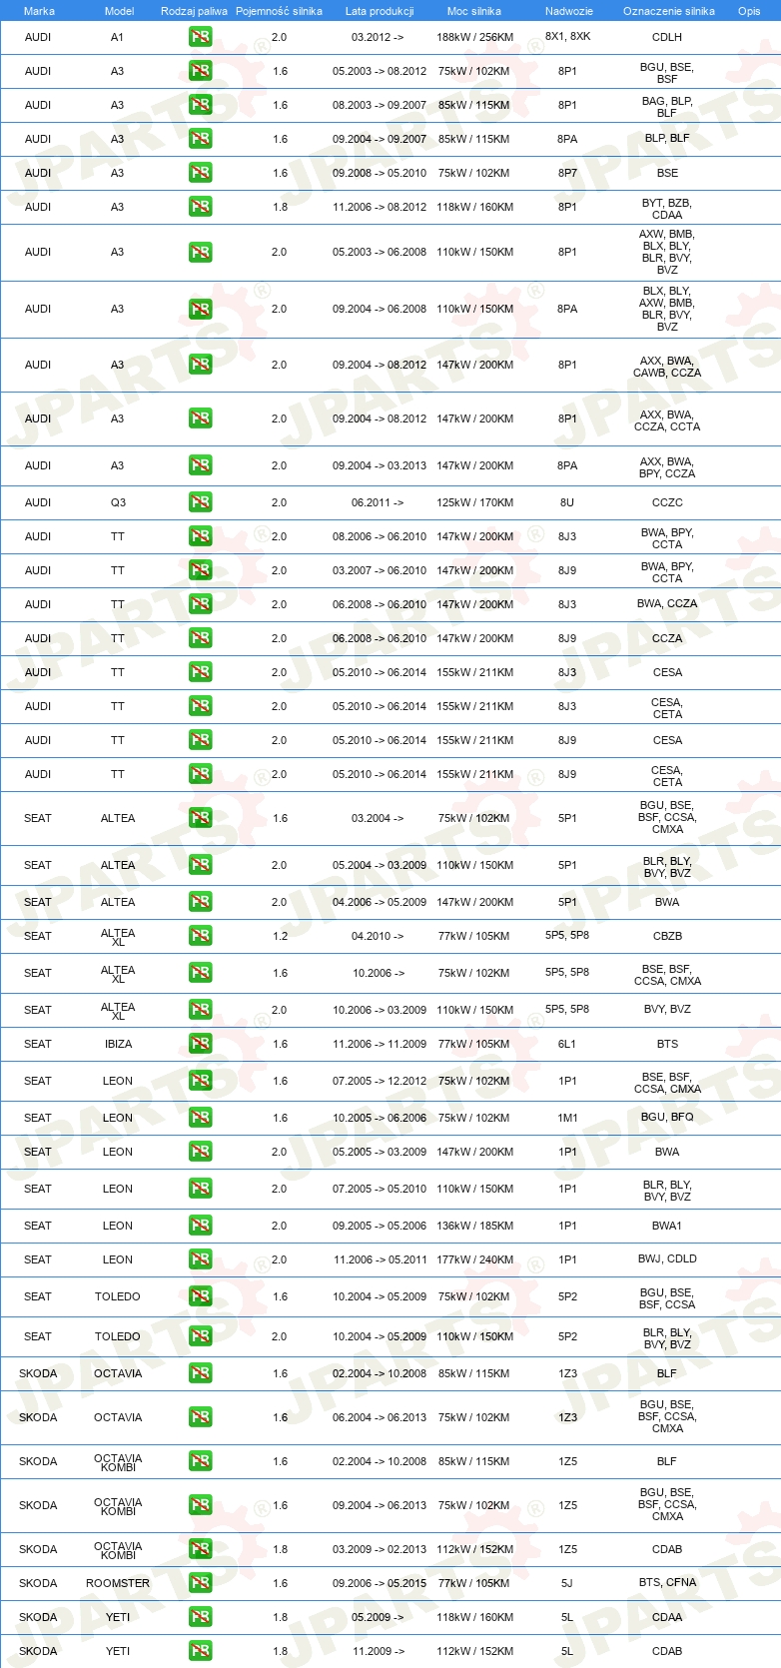This screenshot has height=1668, width=781.
Task: Select the engine codes BWJ, CDLD
Action: pos(667,1259)
